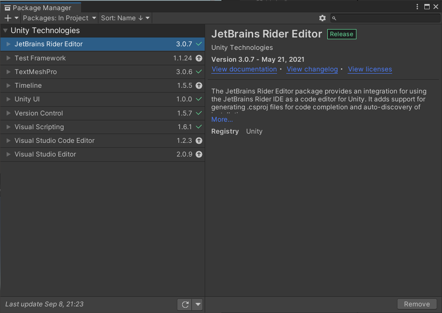Click Timeline update available icon

pos(199,86)
